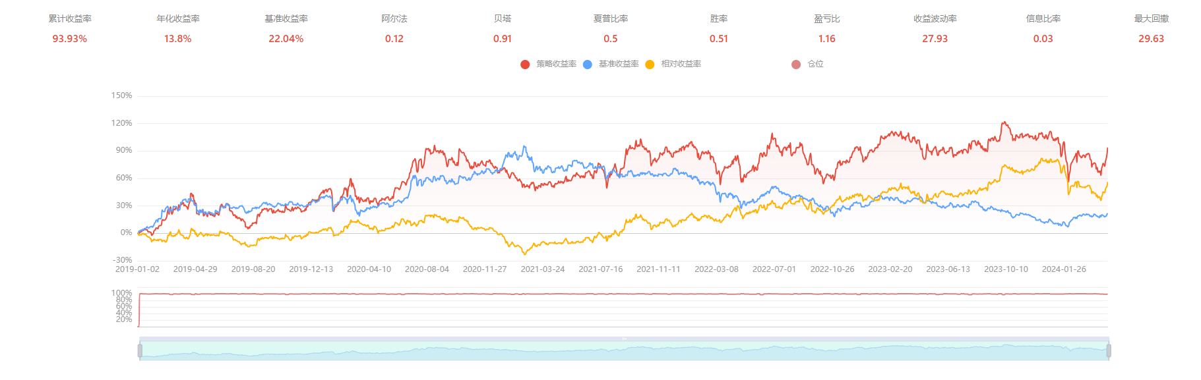Toggle the 相对收益率 legend text
Viewport: 1201px width, 380px height.
[x=681, y=64]
